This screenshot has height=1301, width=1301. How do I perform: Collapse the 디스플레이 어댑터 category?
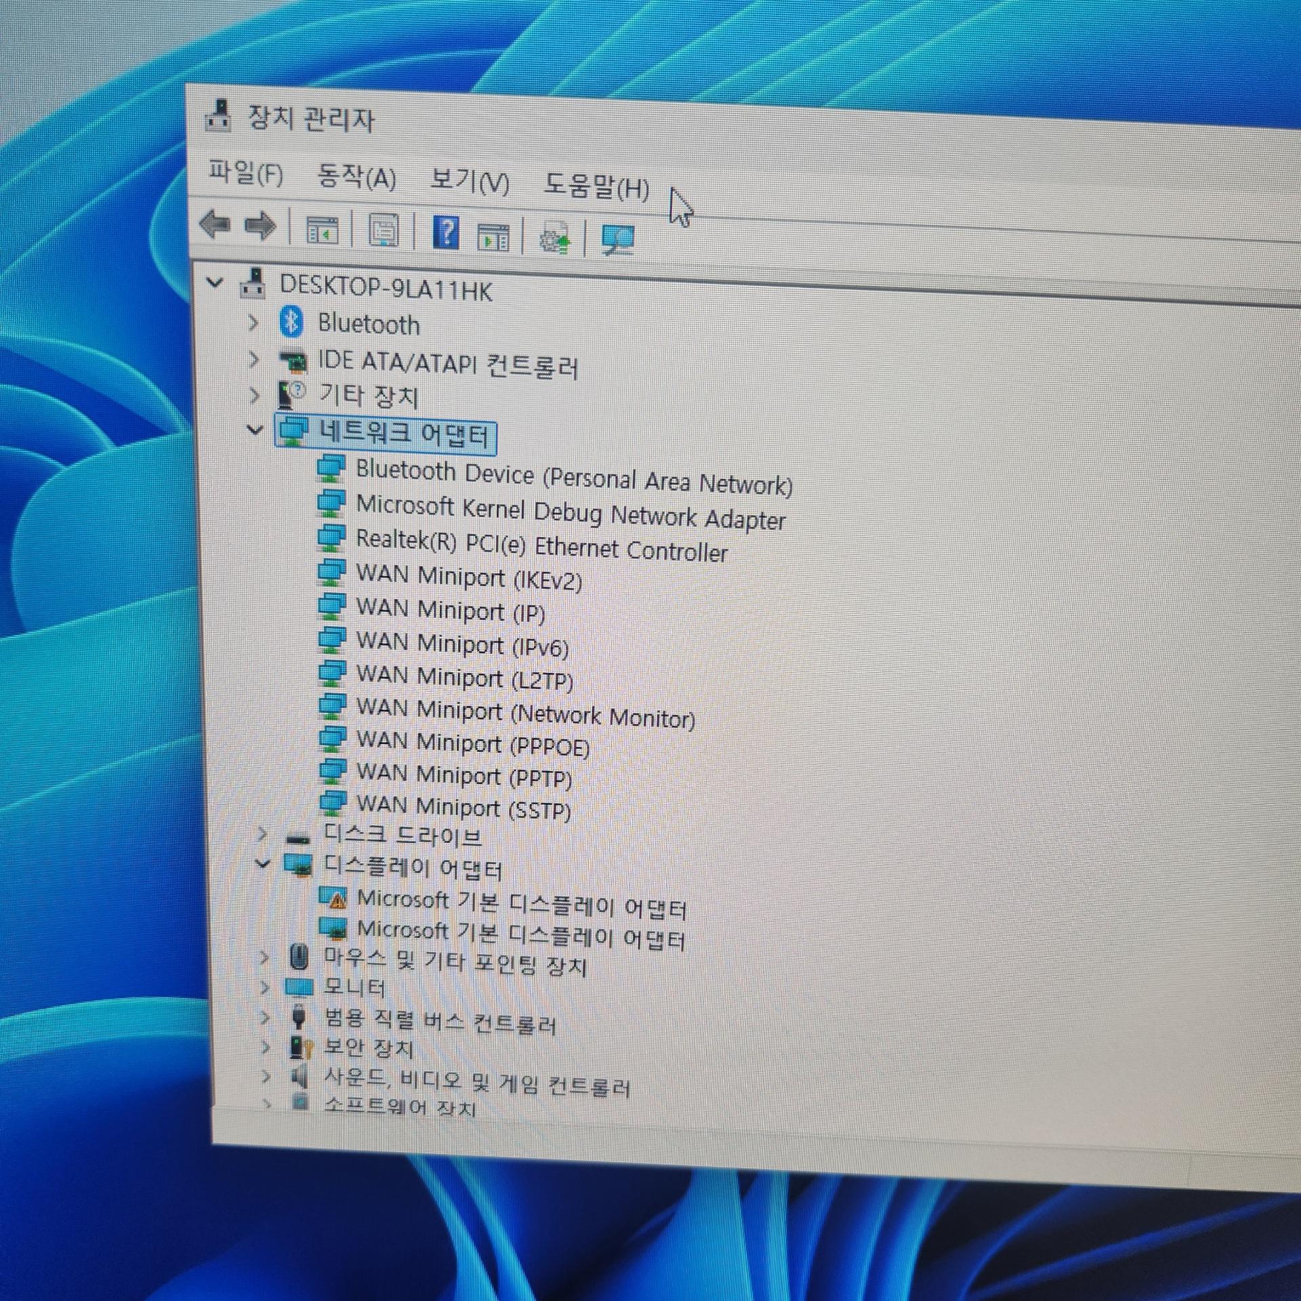pyautogui.click(x=262, y=863)
